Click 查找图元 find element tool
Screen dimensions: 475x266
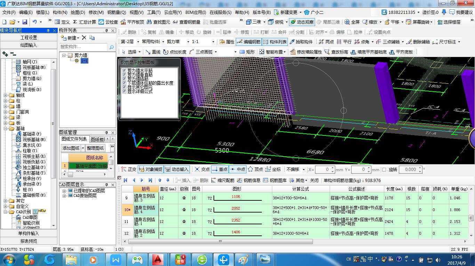(x=158, y=22)
